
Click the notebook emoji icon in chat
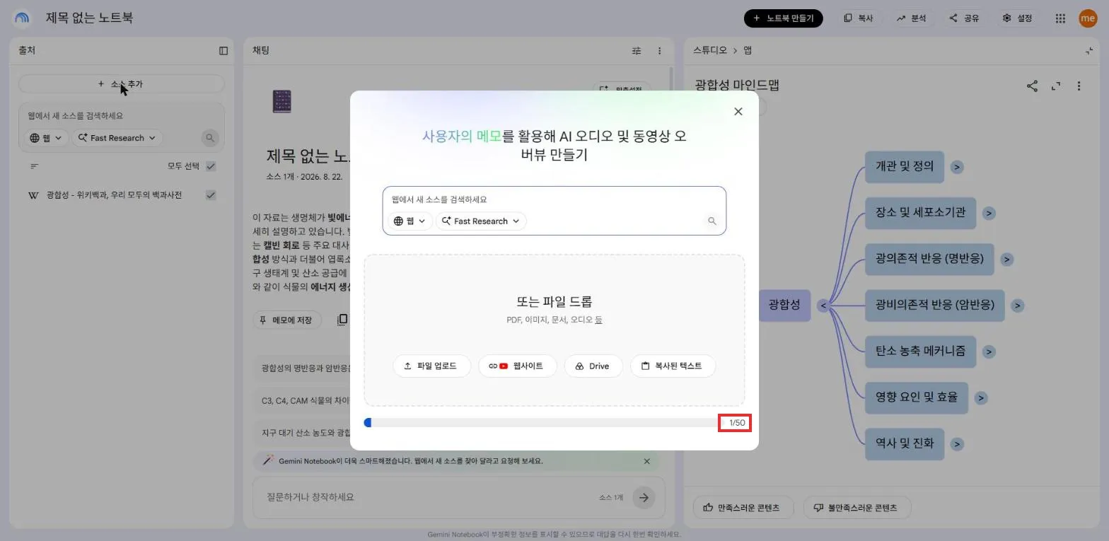tap(281, 101)
